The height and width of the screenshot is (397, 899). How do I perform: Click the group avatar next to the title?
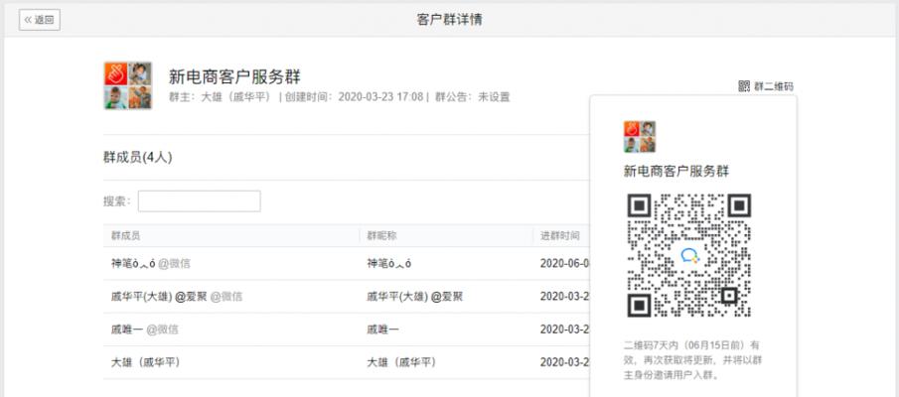tap(128, 86)
